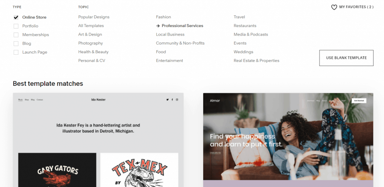Open the Almar template preview
Screen dimensions: 384x187
point(288,140)
